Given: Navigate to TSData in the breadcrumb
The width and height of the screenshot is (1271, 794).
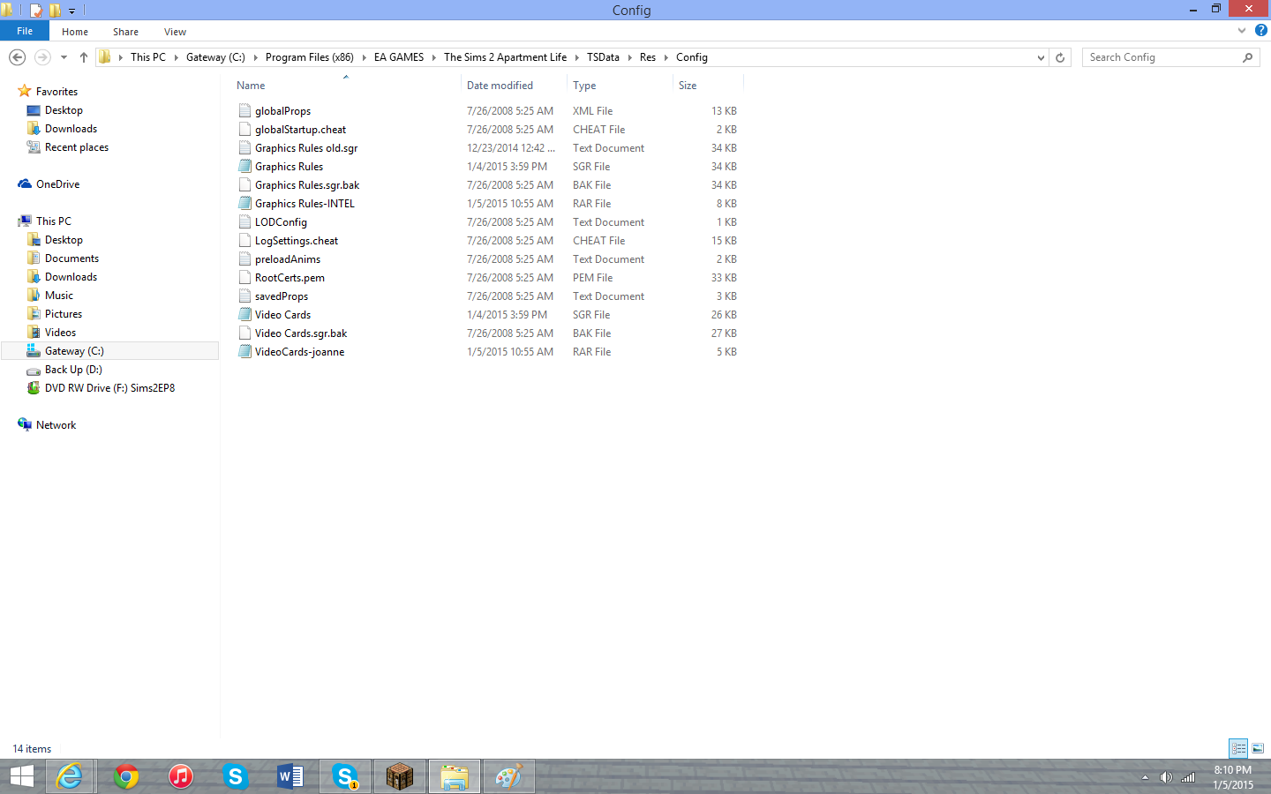Looking at the screenshot, I should point(603,57).
